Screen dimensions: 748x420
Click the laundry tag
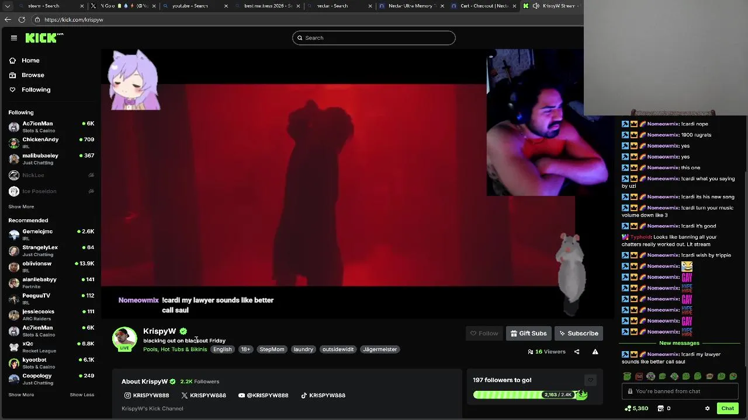click(303, 349)
